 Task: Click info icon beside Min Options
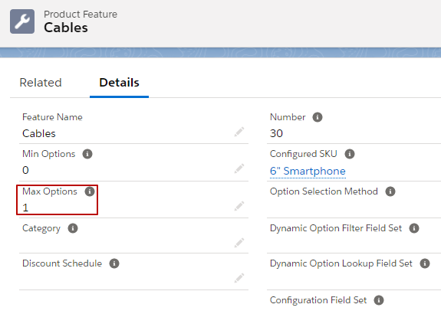(87, 154)
